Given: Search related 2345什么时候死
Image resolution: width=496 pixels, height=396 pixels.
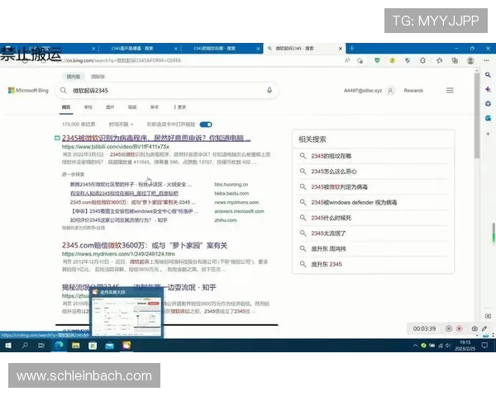Looking at the screenshot, I should pyautogui.click(x=331, y=218).
